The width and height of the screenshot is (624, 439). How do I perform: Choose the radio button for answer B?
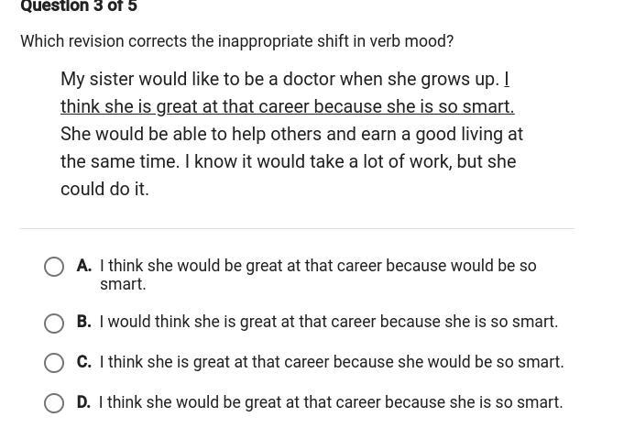(54, 324)
